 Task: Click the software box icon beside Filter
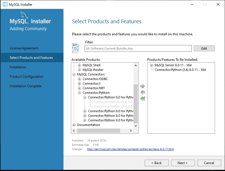(x=76, y=48)
